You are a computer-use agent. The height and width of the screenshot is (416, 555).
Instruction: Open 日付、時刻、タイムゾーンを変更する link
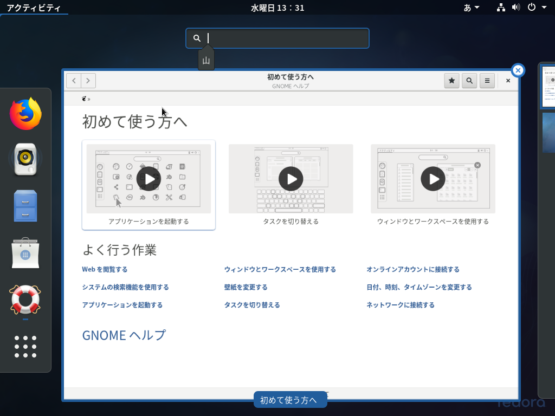(419, 287)
